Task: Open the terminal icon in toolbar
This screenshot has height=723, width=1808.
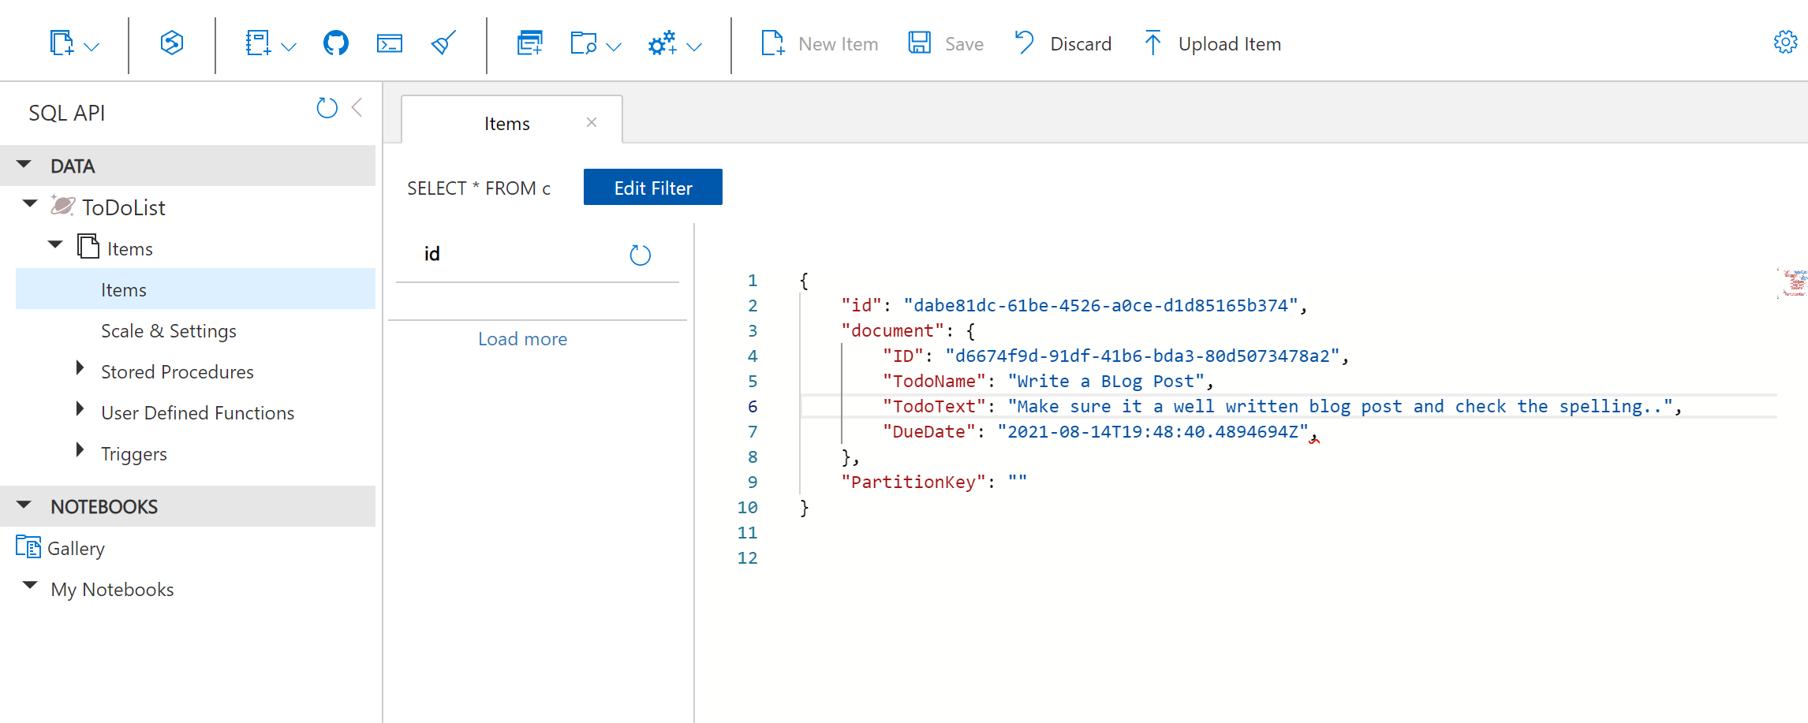Action: point(390,43)
